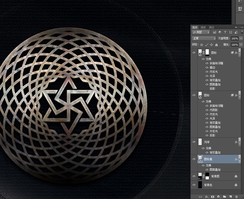
Task: Filter layers by smart object icon
Action: (236, 32)
